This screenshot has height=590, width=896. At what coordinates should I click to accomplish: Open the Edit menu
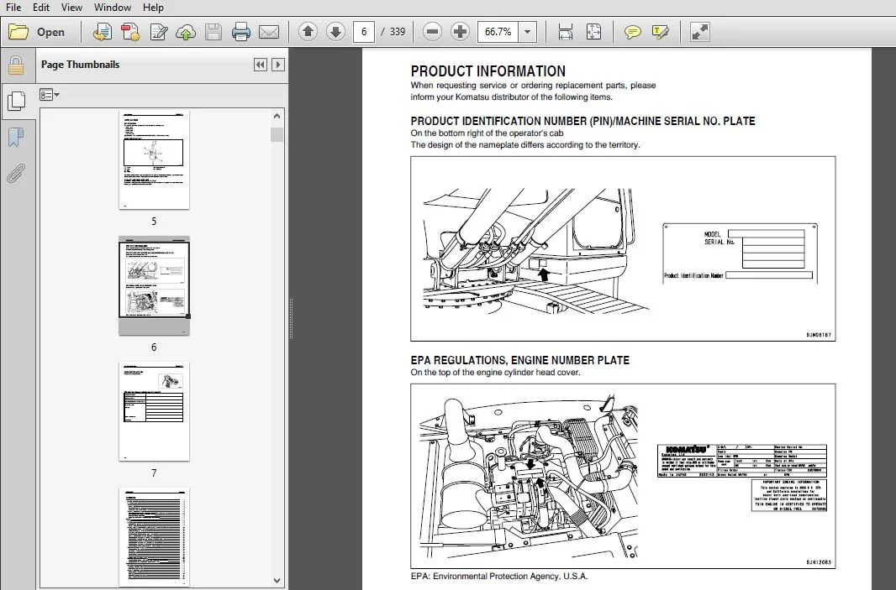coord(40,8)
